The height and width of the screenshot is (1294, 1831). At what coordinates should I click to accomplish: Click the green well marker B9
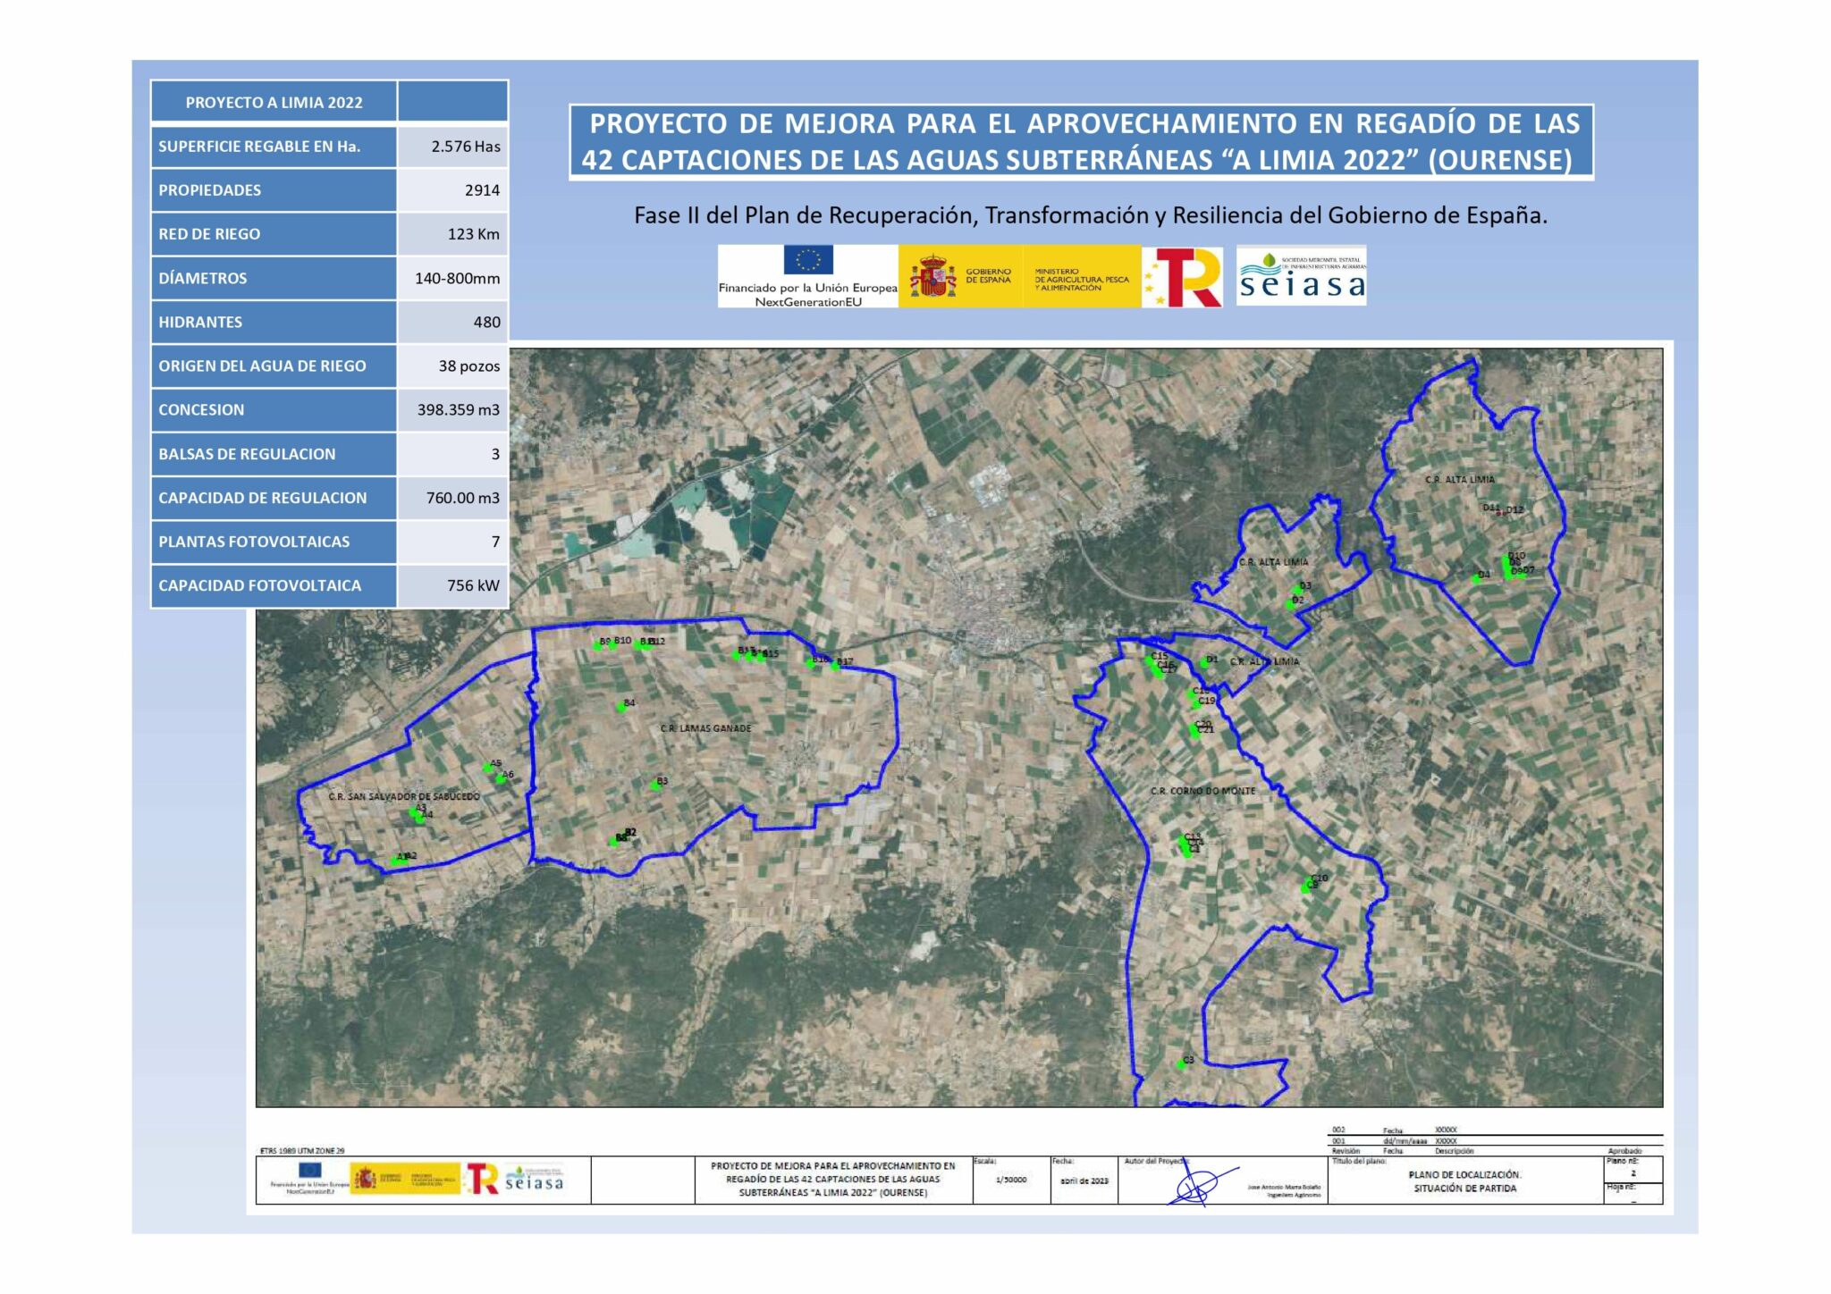[597, 645]
